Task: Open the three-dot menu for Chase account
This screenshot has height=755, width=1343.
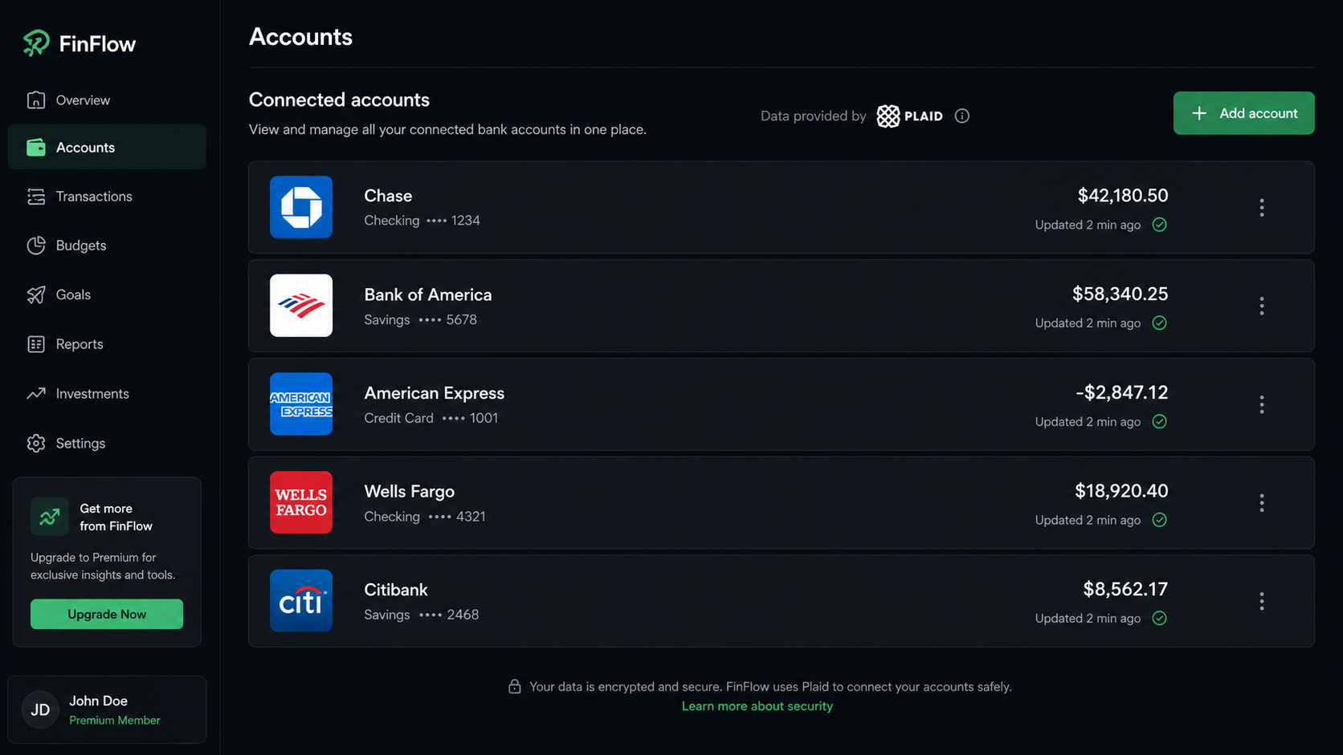Action: click(1262, 208)
